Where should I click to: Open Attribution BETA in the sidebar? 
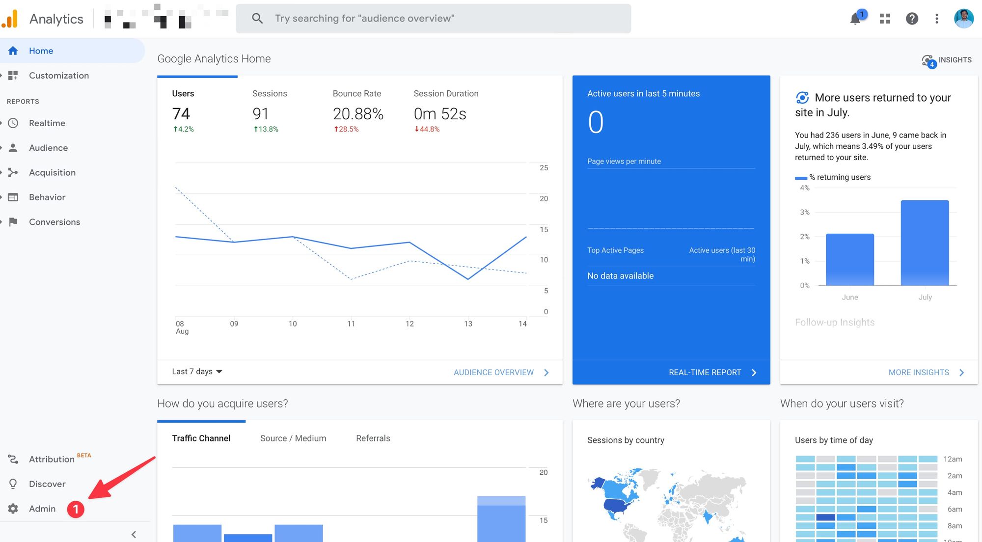60,459
